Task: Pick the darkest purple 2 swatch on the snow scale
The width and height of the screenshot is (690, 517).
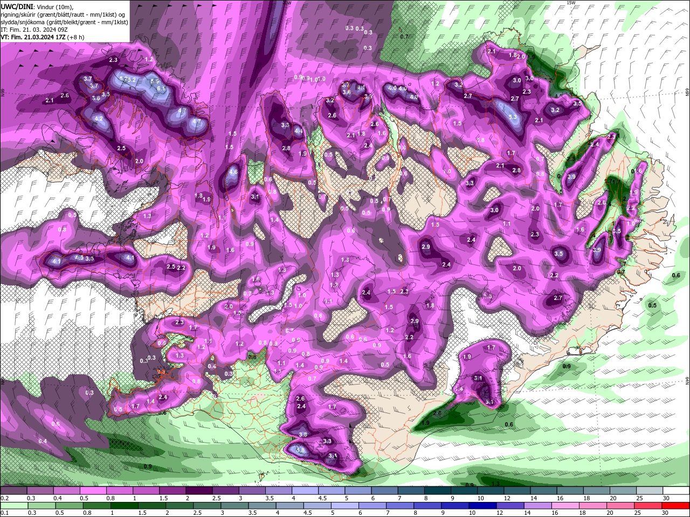Action: [x=199, y=491]
